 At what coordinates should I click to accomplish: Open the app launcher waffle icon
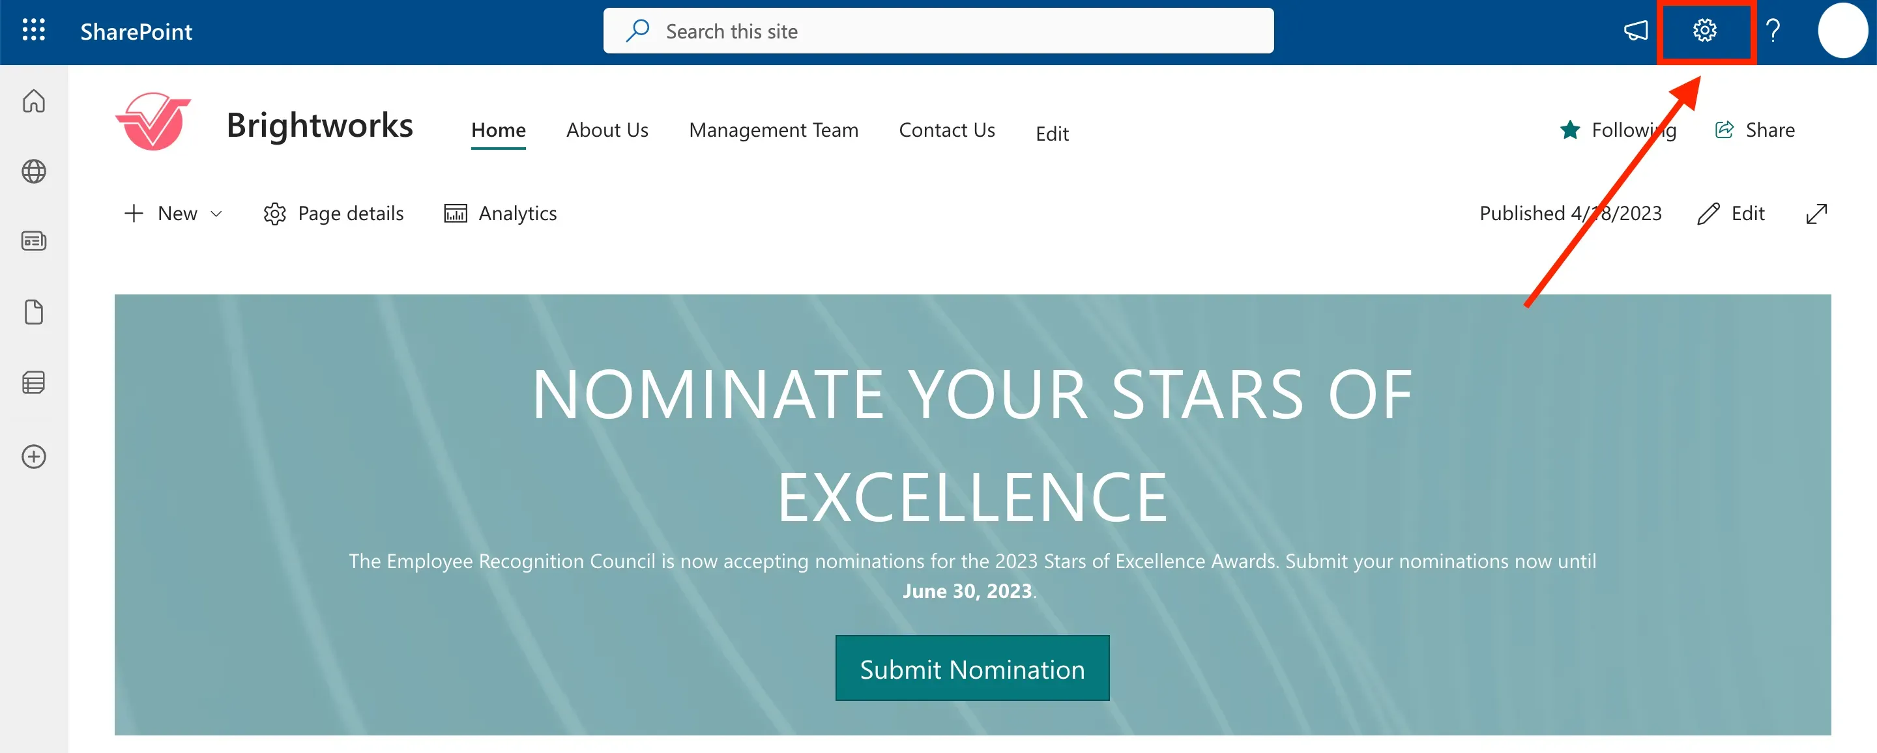click(x=33, y=31)
